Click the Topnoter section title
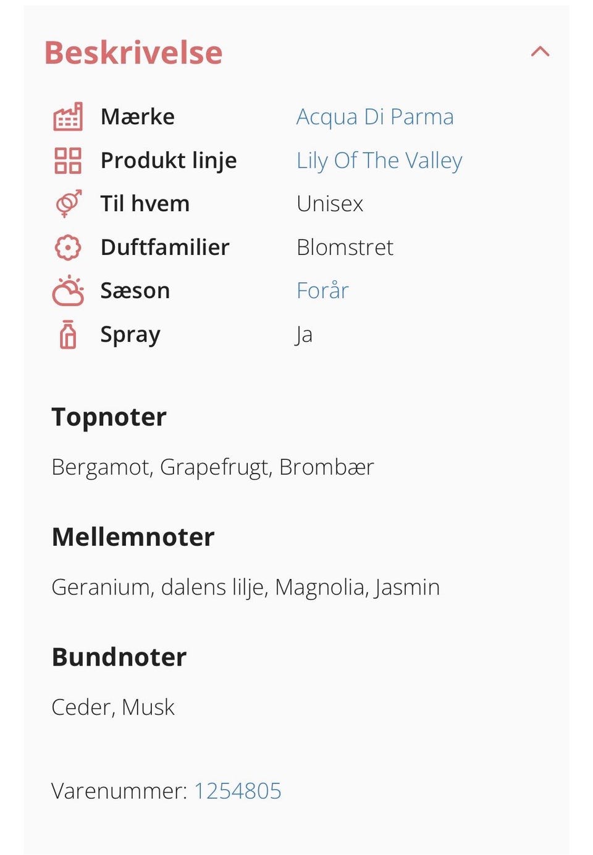 click(109, 417)
